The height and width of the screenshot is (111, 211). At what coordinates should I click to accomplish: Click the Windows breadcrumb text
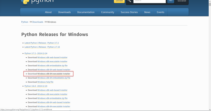[52, 22]
